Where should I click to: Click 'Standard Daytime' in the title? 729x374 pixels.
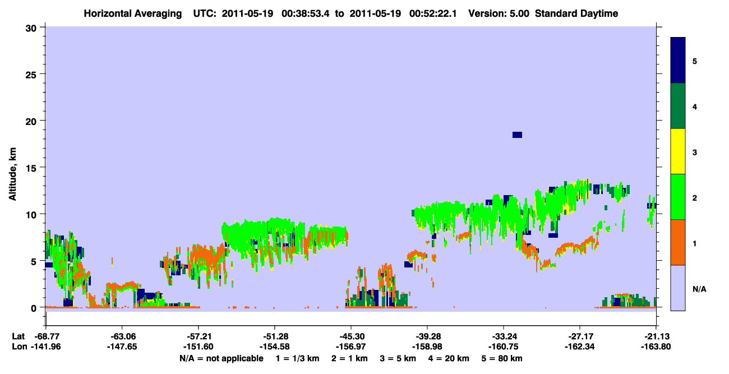pos(576,13)
